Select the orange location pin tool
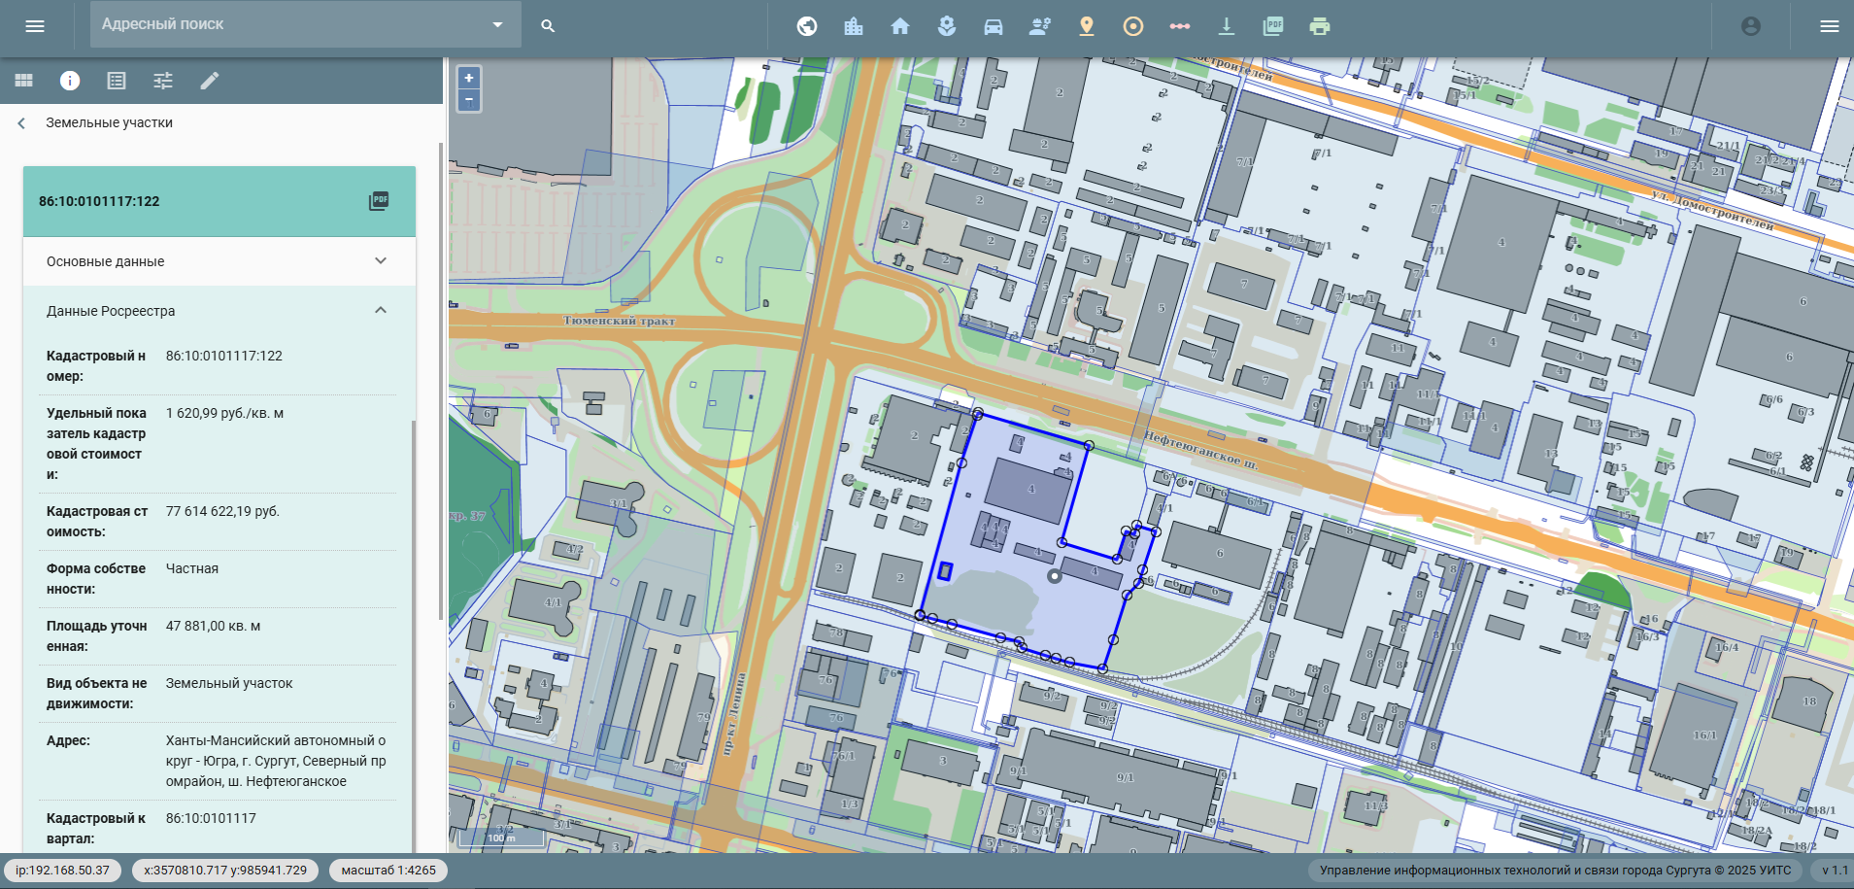1854x889 pixels. tap(1086, 26)
